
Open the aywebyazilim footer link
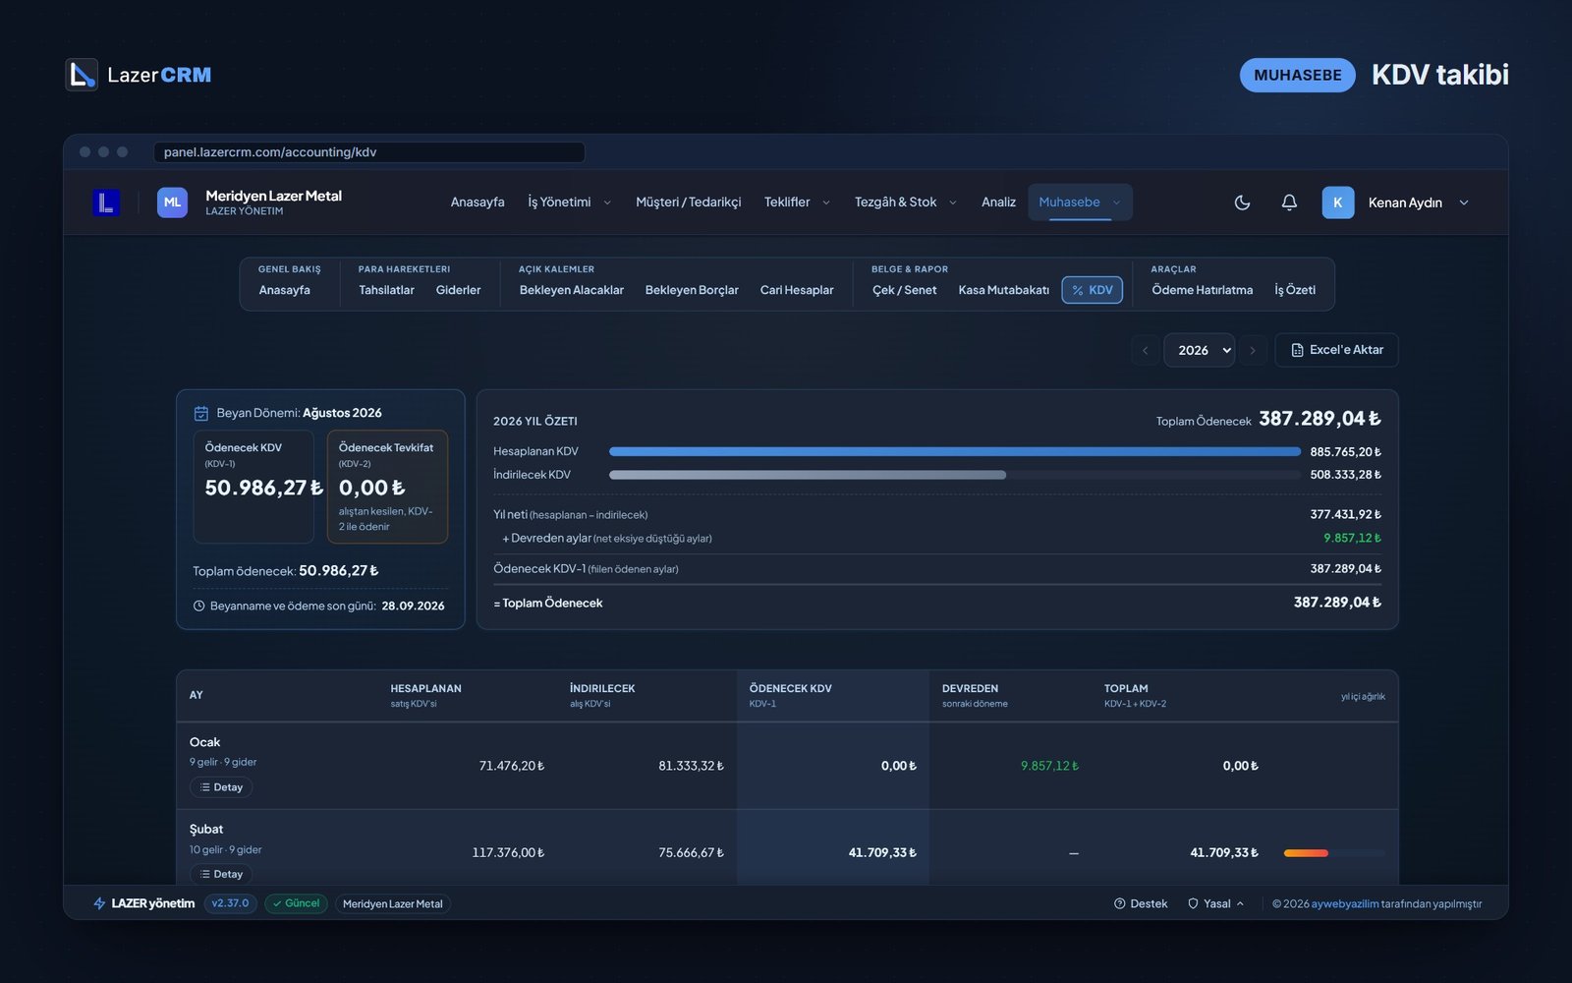pyautogui.click(x=1345, y=903)
